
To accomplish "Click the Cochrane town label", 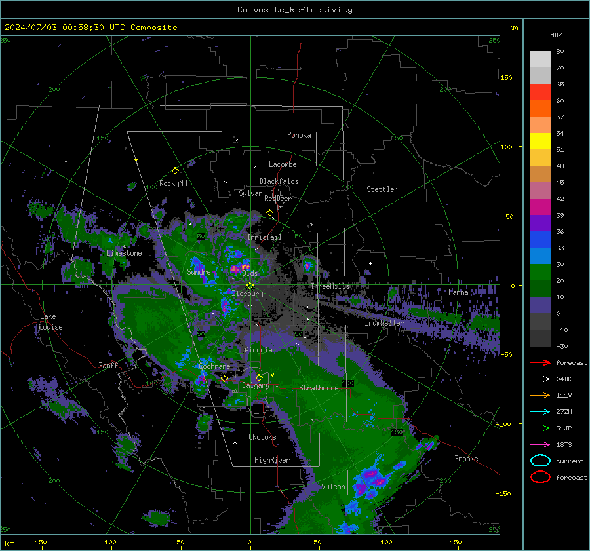I will (214, 366).
